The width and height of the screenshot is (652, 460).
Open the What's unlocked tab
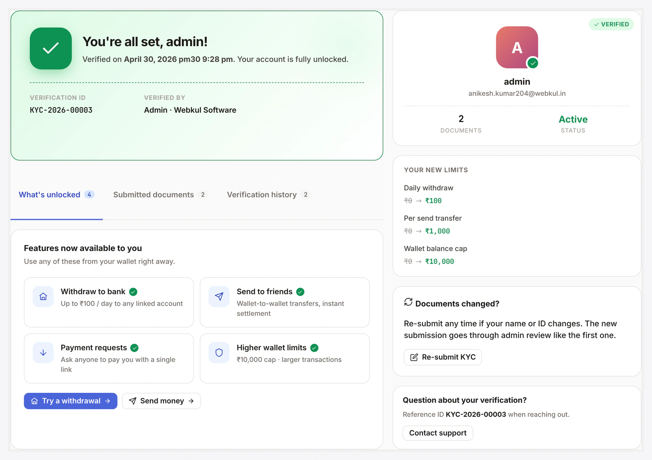click(56, 195)
